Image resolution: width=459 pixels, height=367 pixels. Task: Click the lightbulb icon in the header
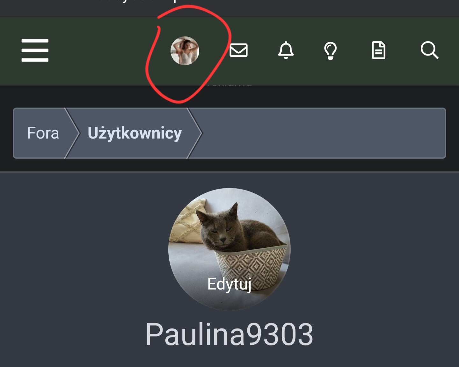[x=331, y=51]
